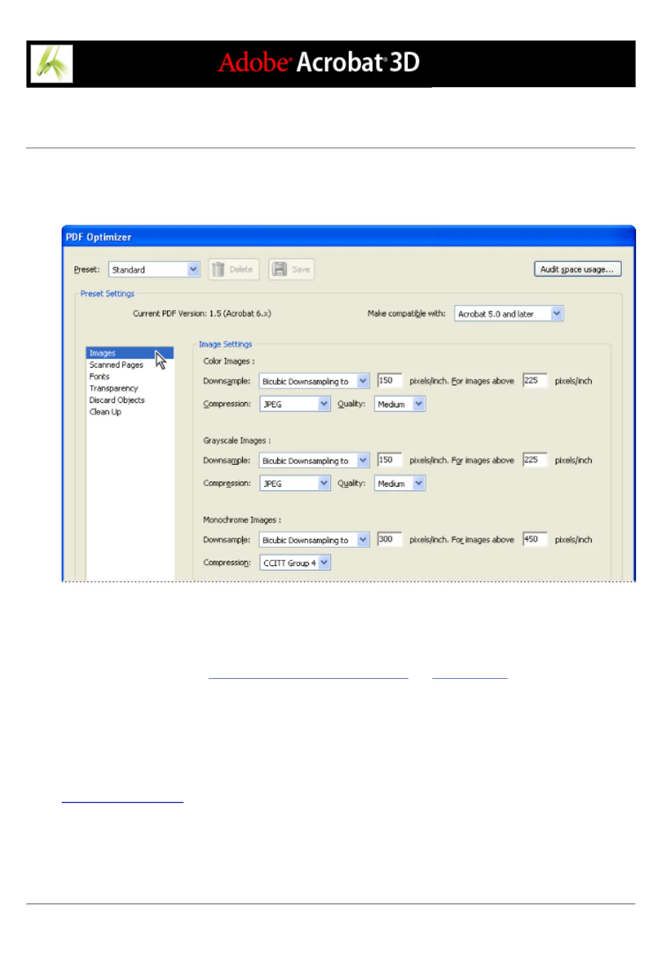Open the Transparency settings panel
Image resolution: width=662 pixels, height=961 pixels.
coord(114,388)
